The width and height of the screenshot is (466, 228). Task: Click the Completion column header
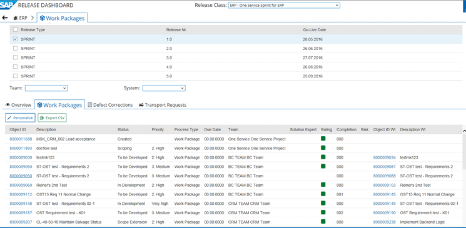(347, 130)
